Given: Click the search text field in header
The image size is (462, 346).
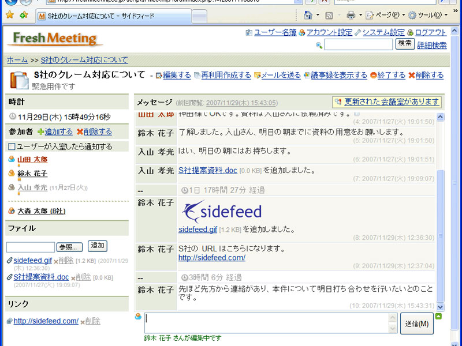Looking at the screenshot, I should tap(358, 45).
